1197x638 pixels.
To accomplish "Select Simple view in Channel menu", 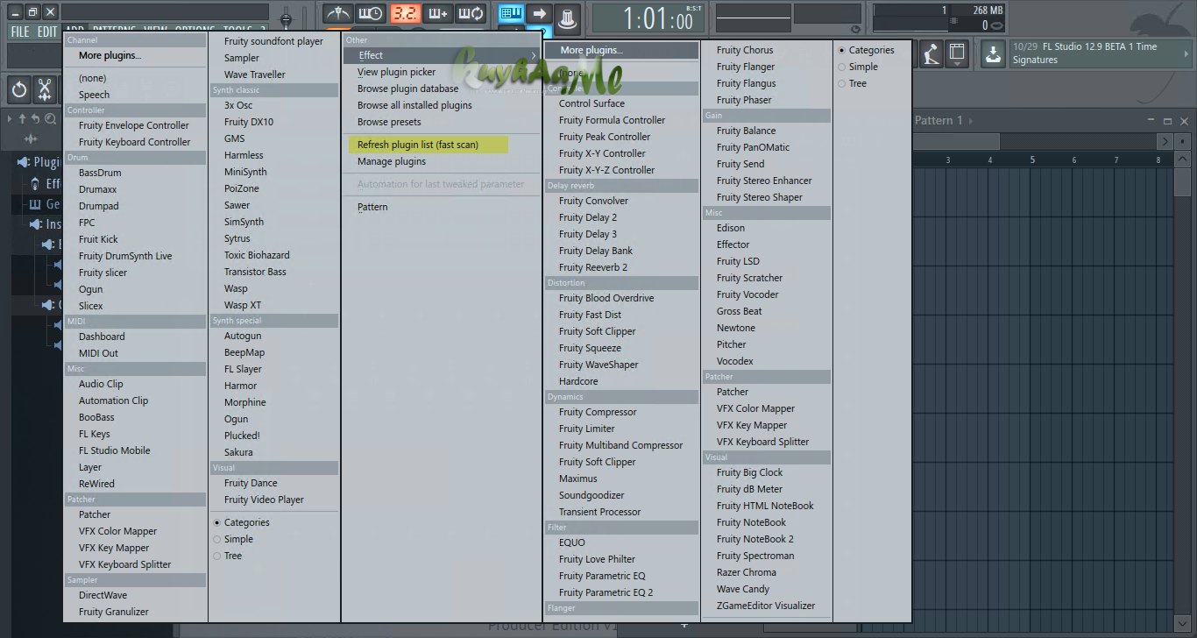I will coord(232,539).
